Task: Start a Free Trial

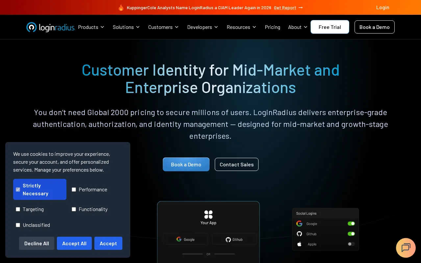Action: (330, 27)
